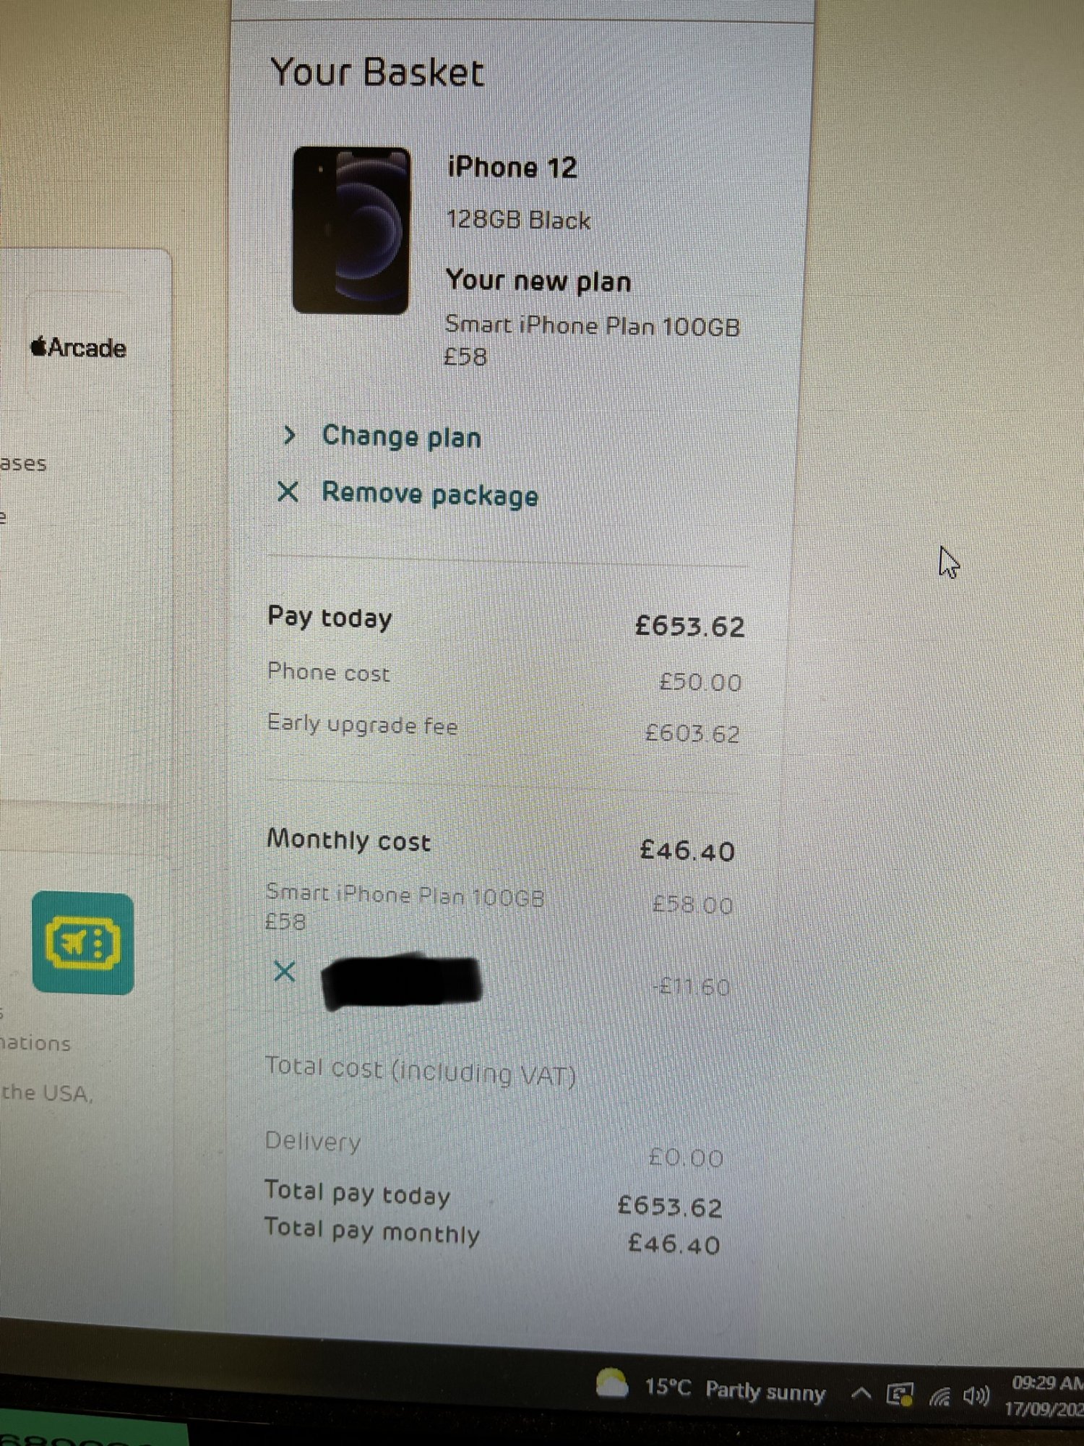Expand the chevron beside Change plan

point(289,435)
